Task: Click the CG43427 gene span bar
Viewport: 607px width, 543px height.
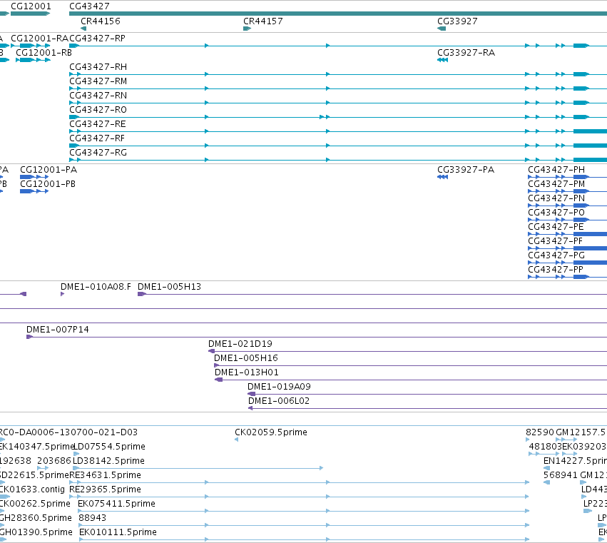Action: click(x=338, y=14)
